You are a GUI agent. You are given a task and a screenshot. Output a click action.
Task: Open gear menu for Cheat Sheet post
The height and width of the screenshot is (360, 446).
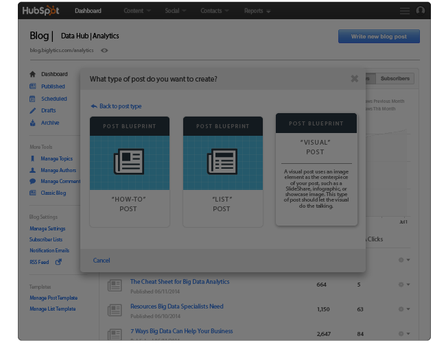point(404,285)
